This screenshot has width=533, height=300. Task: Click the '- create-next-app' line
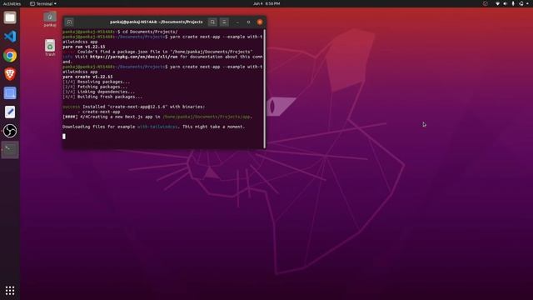pos(99,112)
